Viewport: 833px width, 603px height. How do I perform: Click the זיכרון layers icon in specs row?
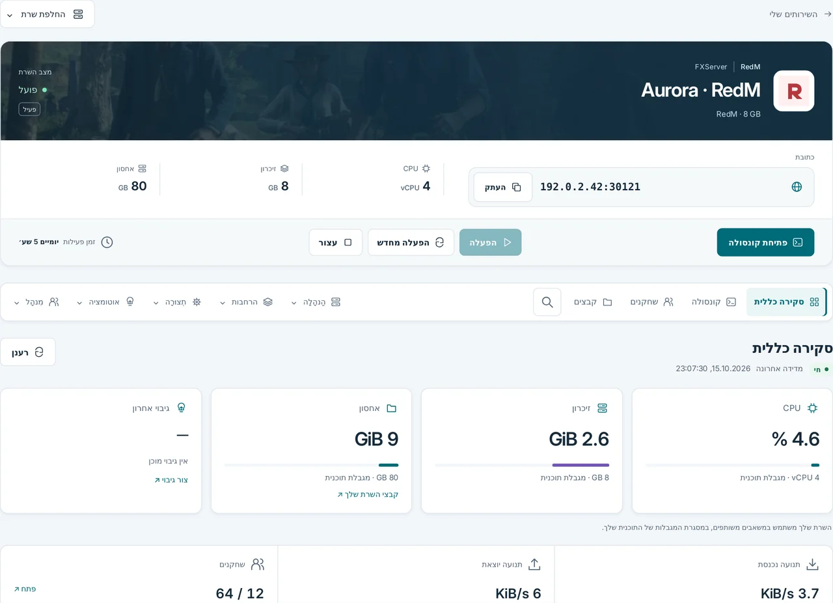(x=284, y=169)
